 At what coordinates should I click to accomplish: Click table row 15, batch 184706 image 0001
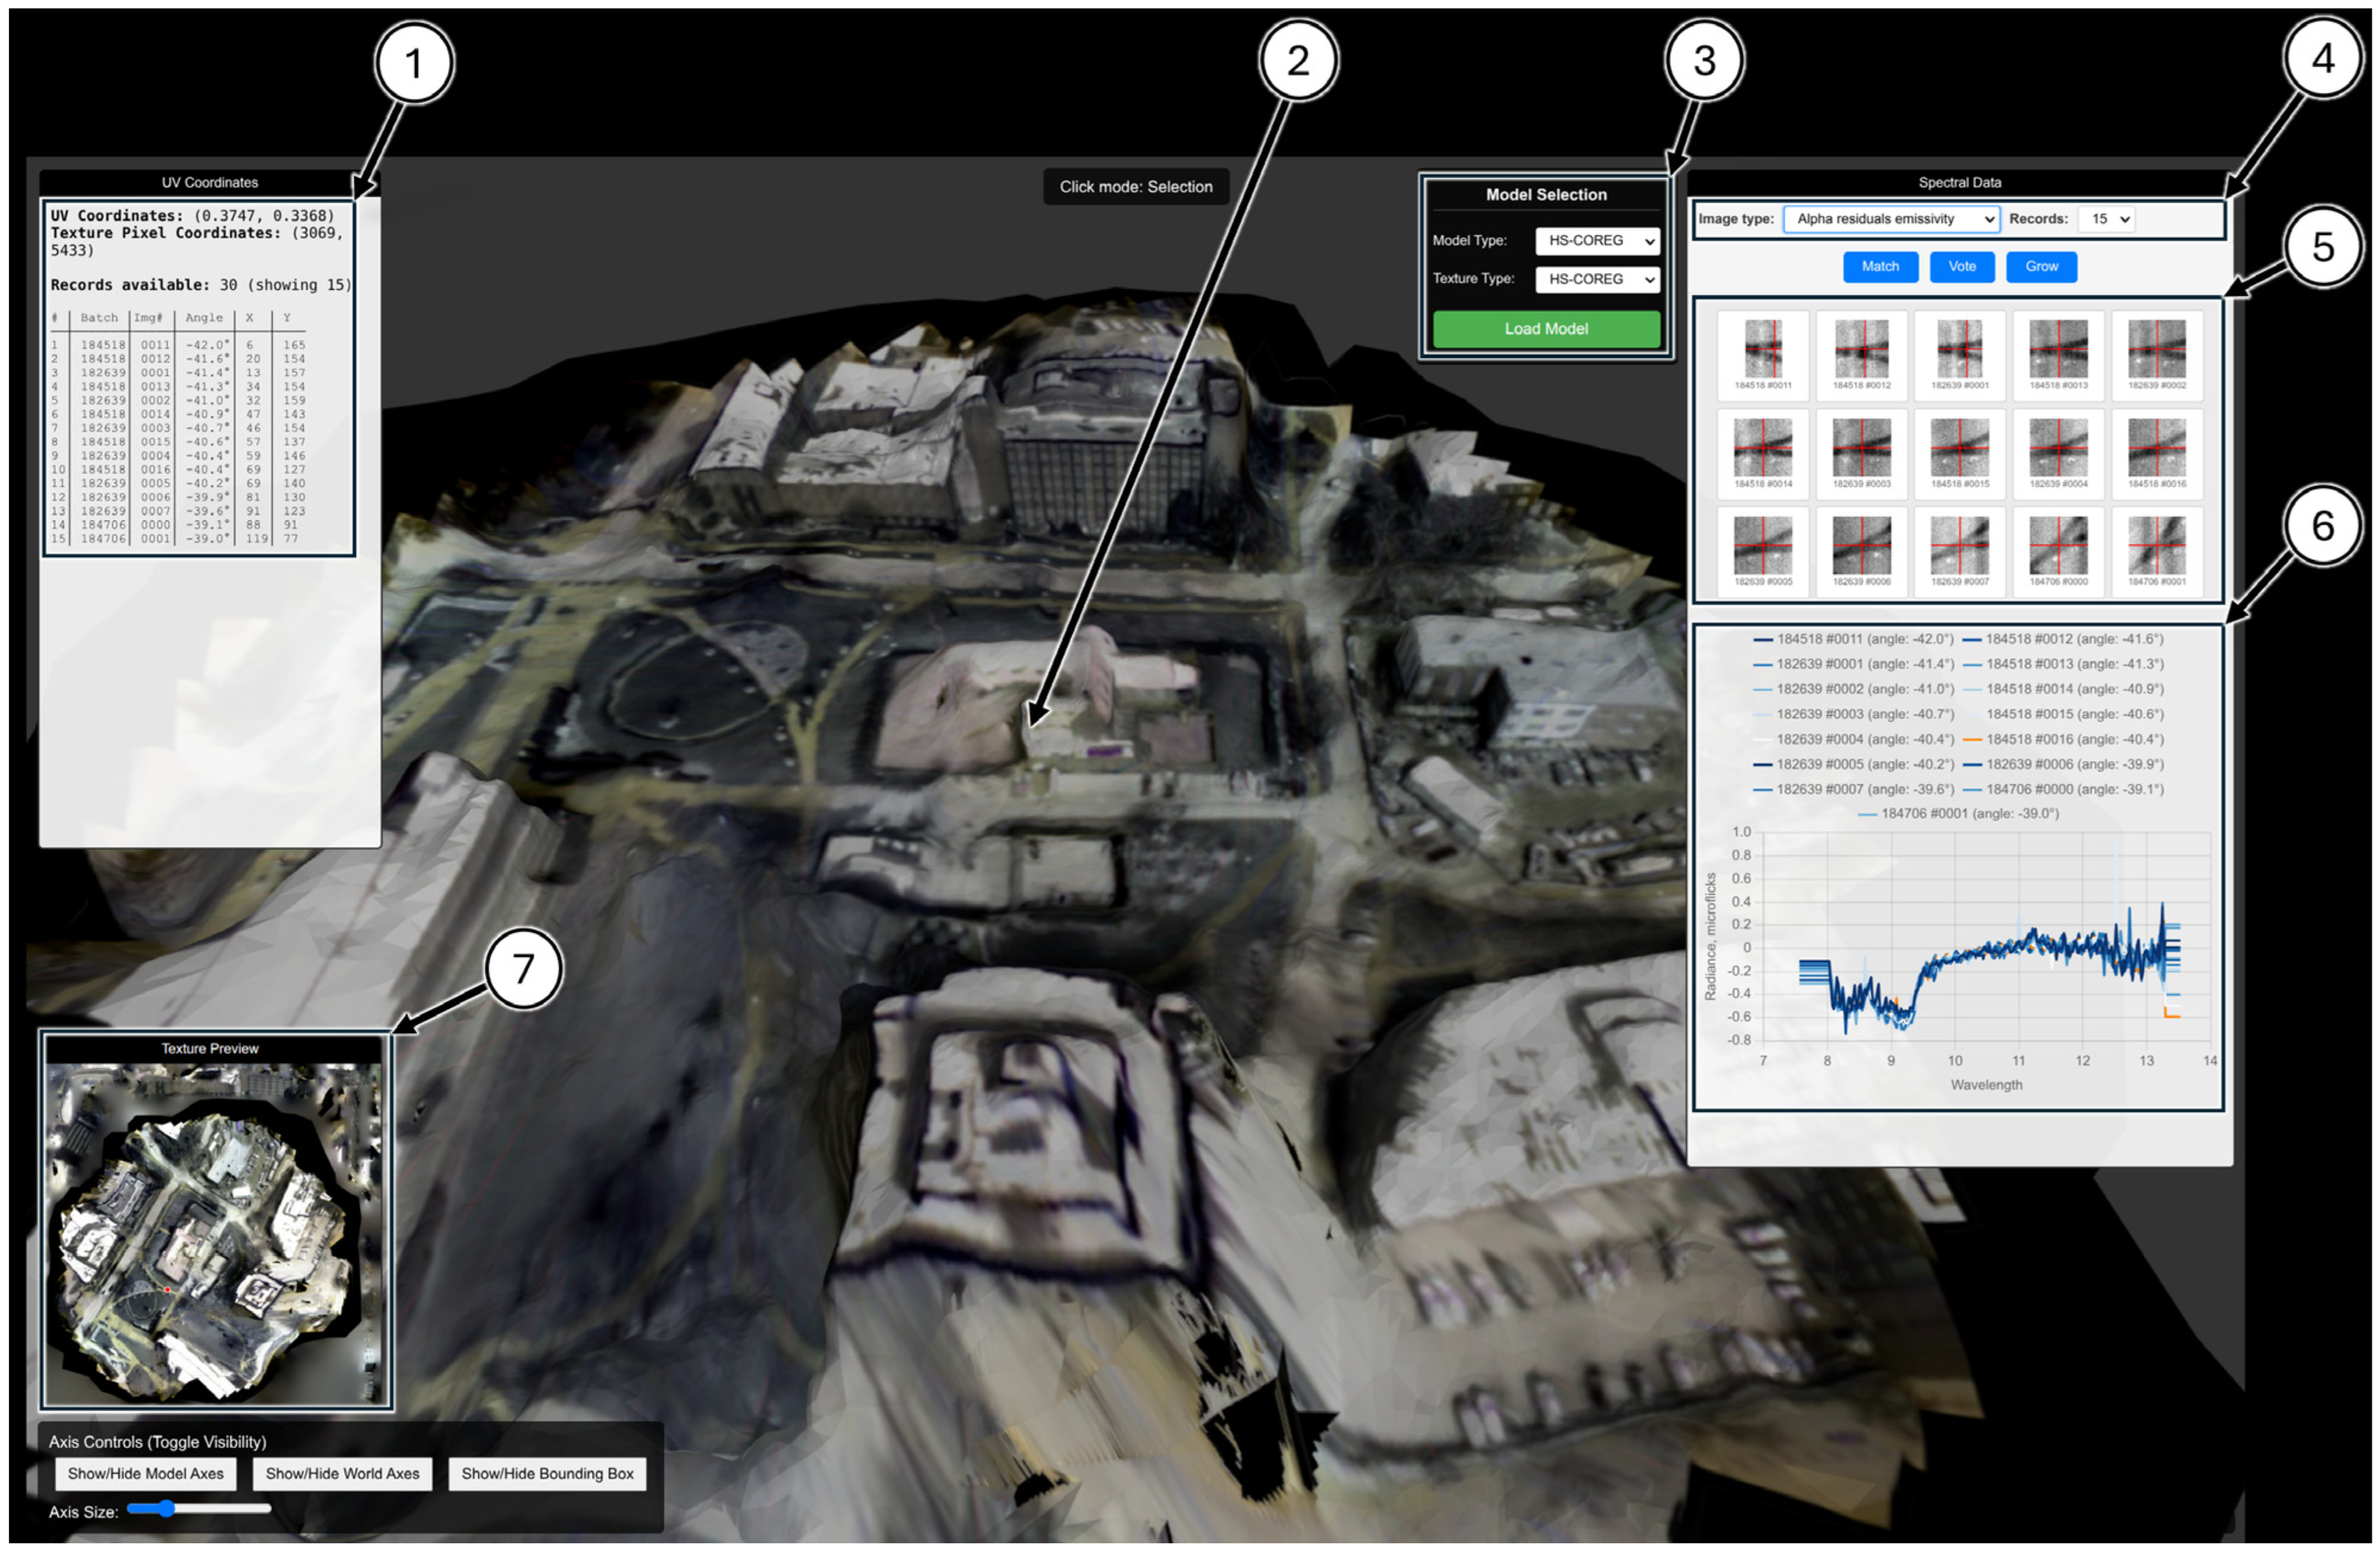coord(178,538)
